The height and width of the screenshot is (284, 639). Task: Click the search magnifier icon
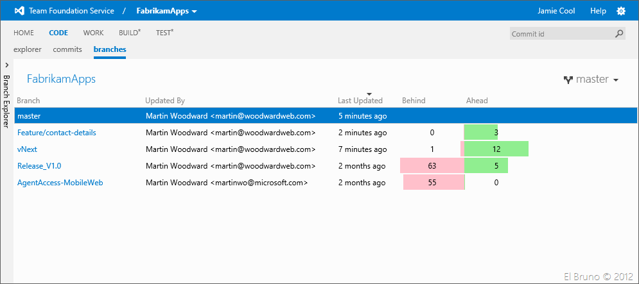(619, 34)
